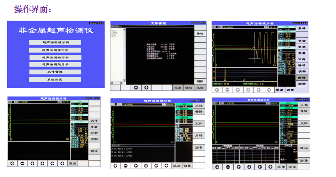Click 采样 button in 超声法测强分析 screen
Viewport: 336px width, 177px height.
(x=198, y=106)
